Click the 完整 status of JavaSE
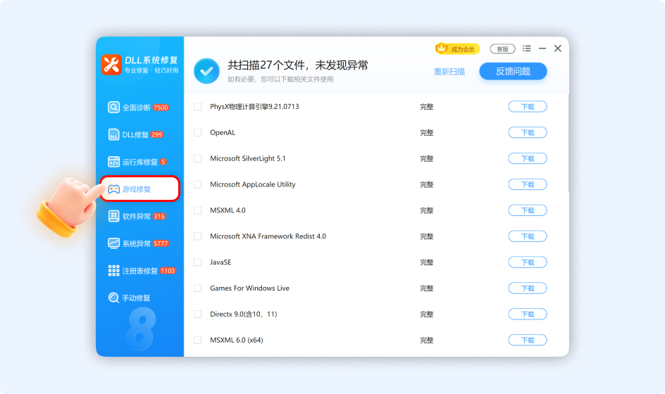The height and width of the screenshot is (394, 665). [427, 262]
